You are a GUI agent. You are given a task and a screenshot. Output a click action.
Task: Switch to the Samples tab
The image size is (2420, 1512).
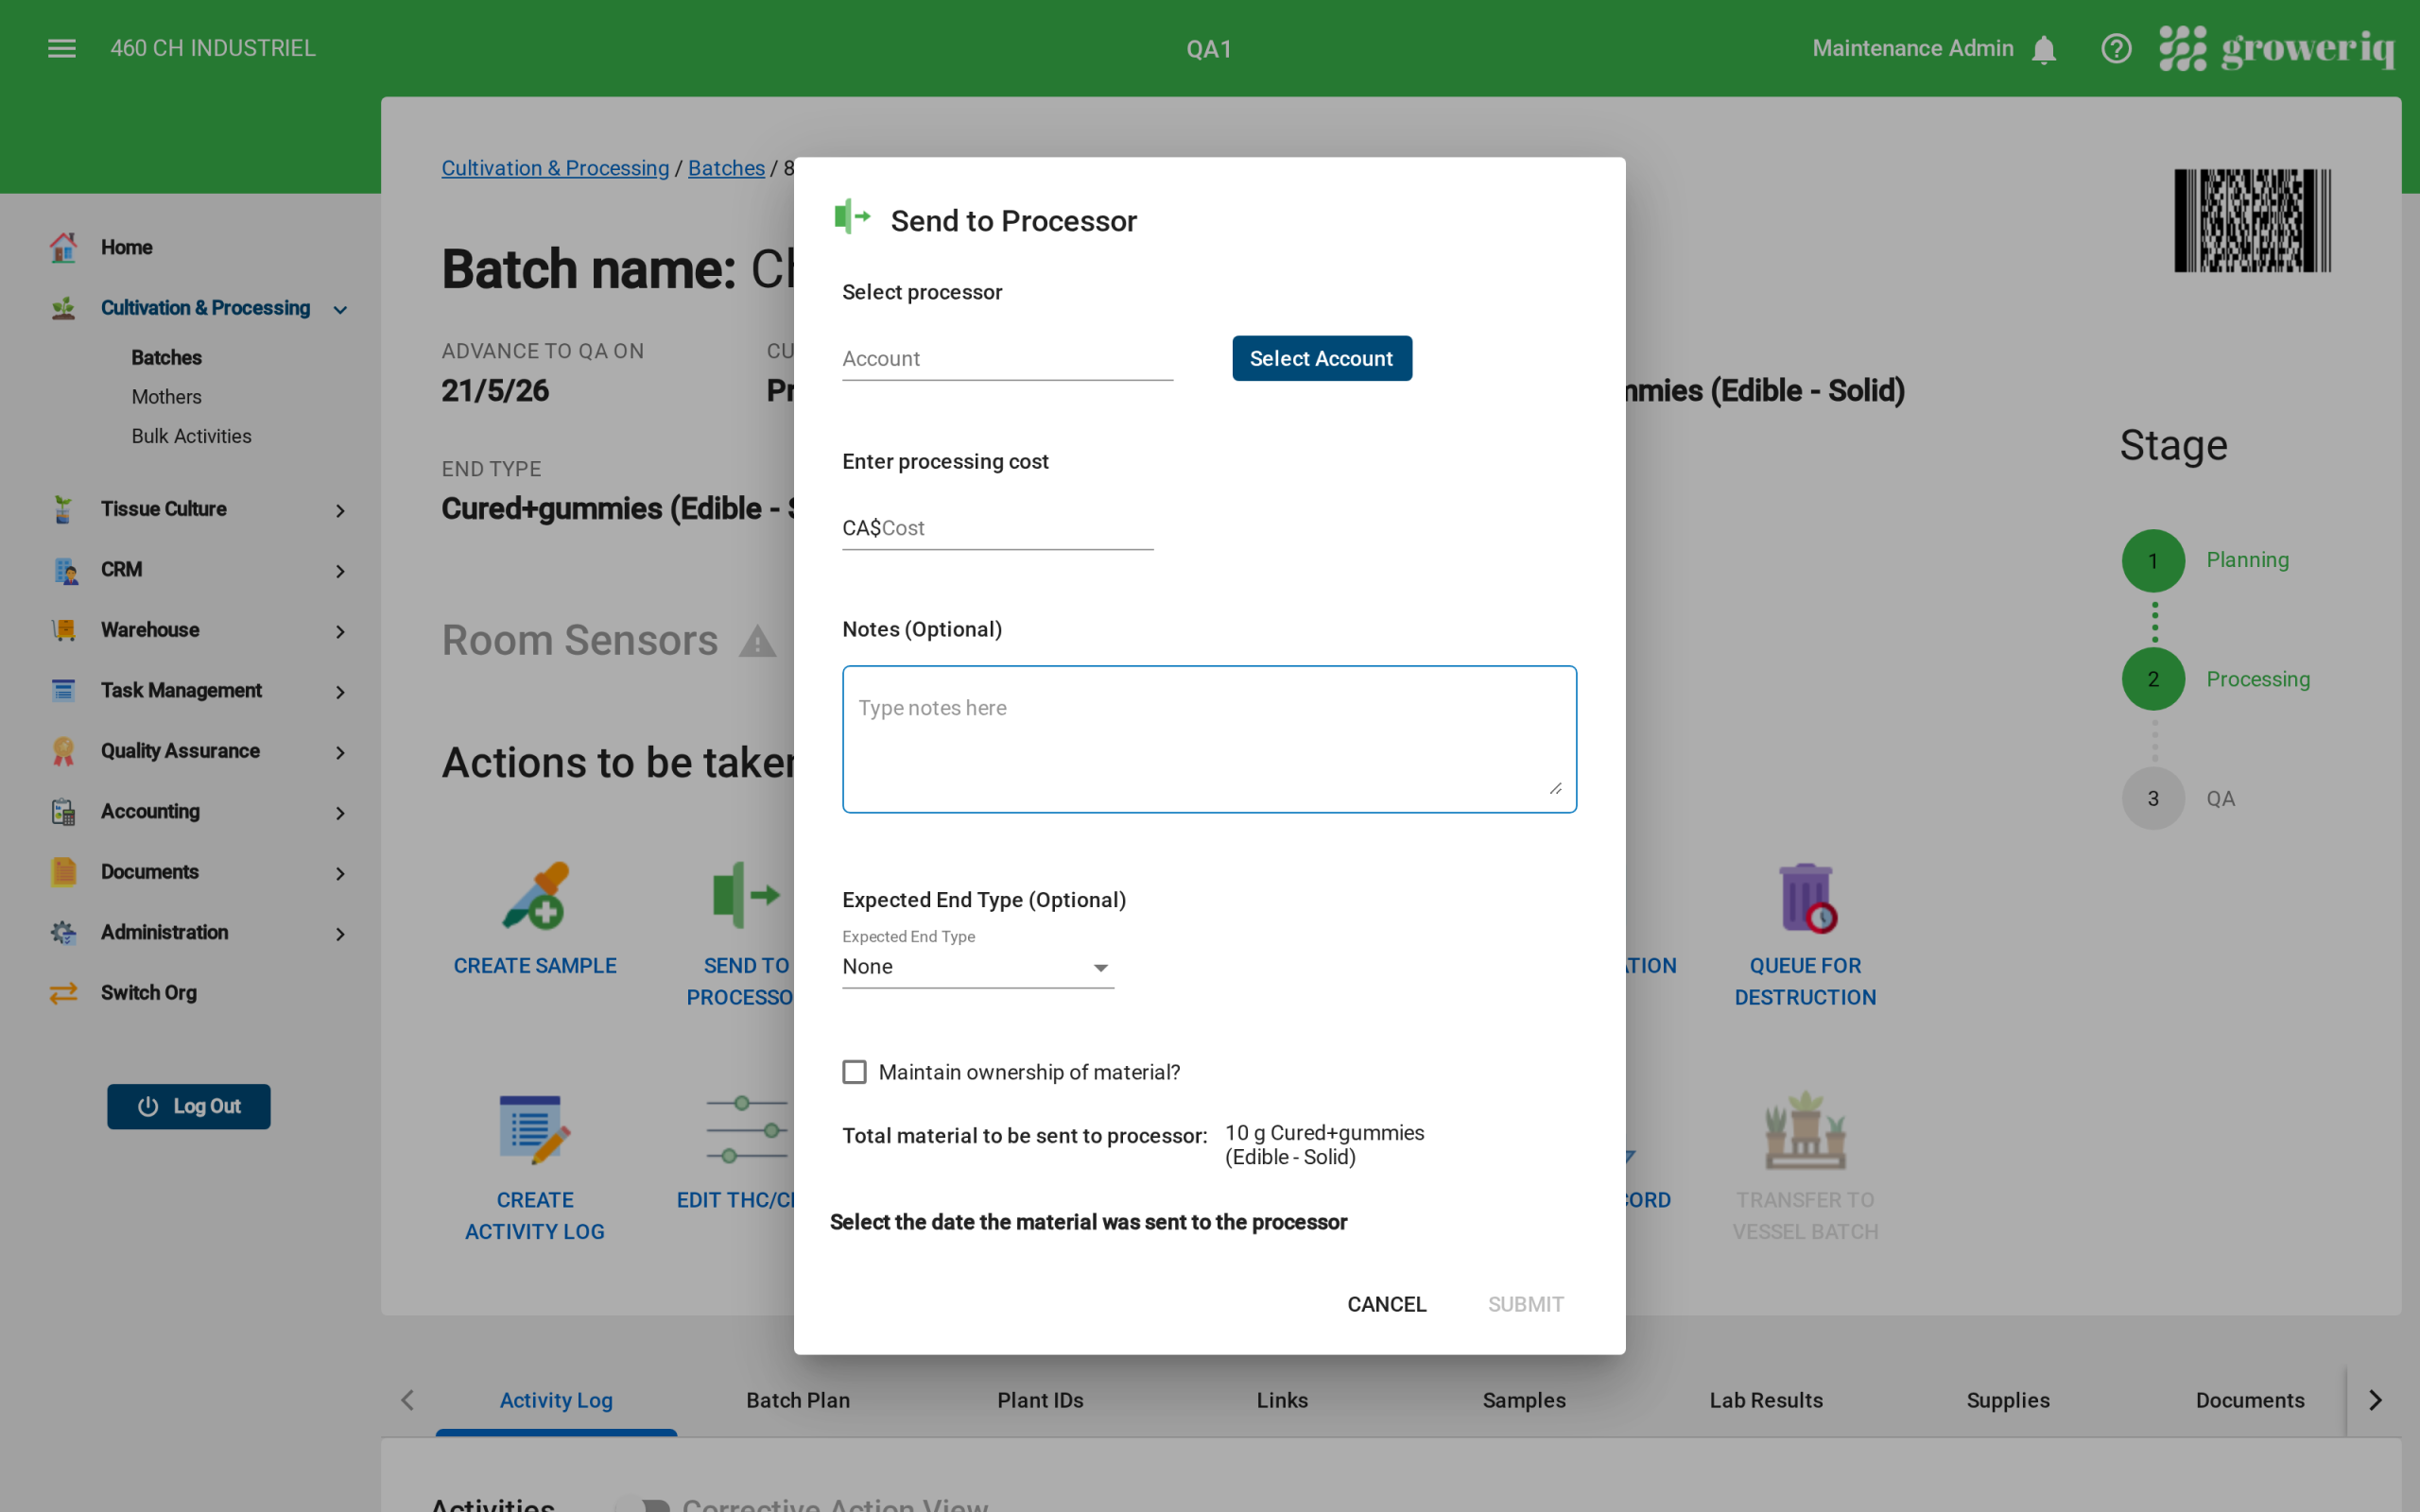(1524, 1400)
